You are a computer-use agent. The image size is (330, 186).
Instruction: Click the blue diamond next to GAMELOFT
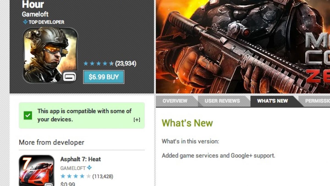(x=89, y=168)
